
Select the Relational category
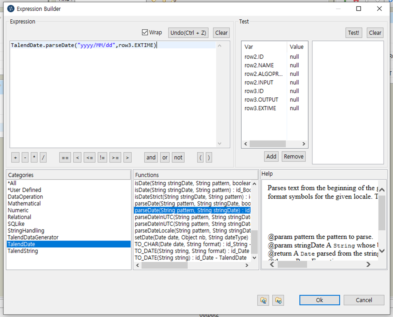tap(69, 217)
